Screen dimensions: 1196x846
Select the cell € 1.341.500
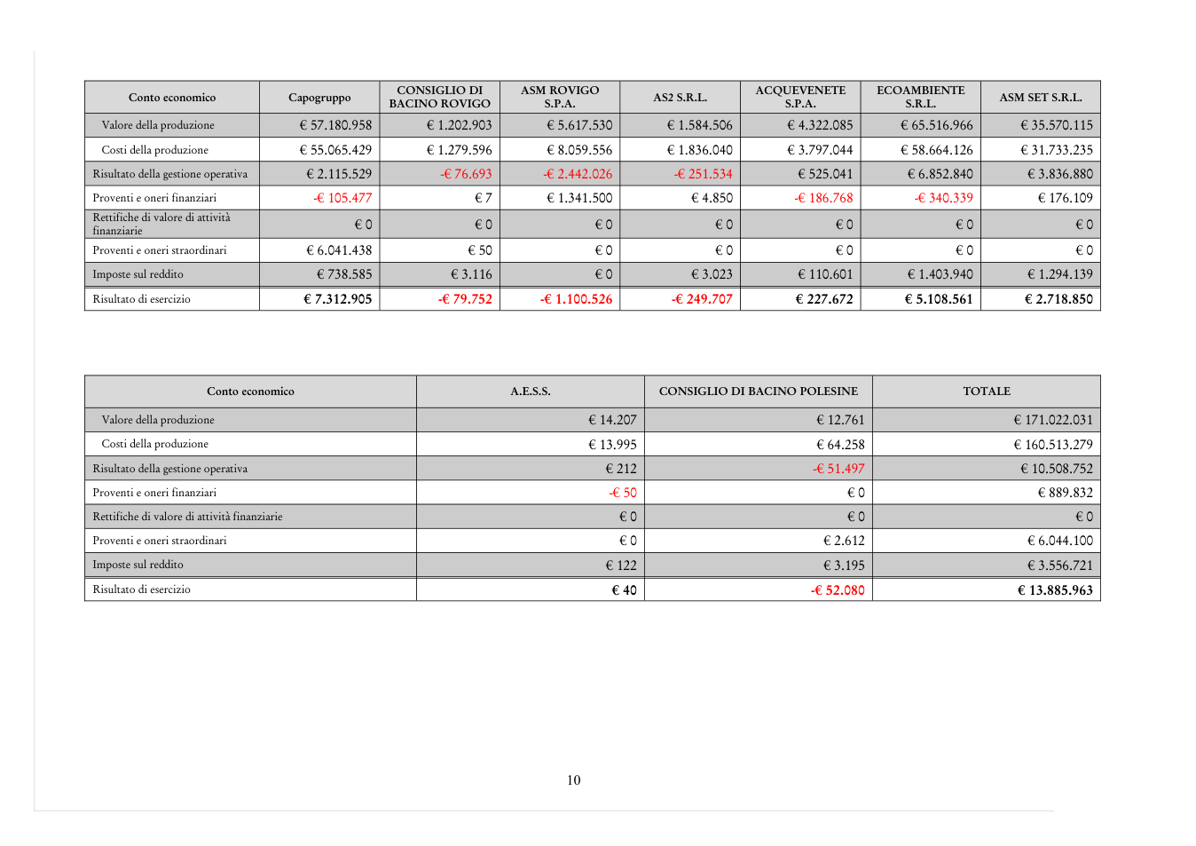point(579,198)
